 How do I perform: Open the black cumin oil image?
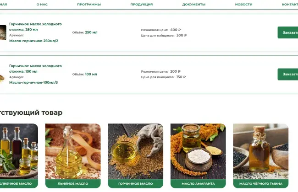[261, 151]
